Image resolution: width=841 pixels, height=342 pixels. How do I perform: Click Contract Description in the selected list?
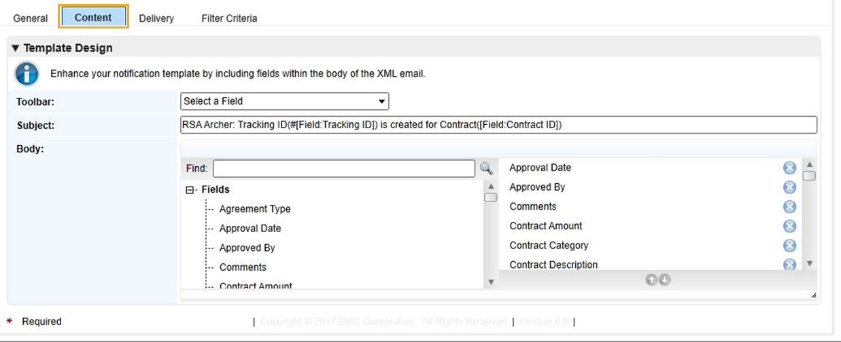click(553, 265)
